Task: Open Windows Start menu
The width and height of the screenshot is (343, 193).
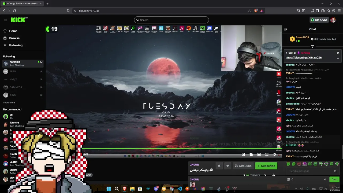Action: (109, 189)
